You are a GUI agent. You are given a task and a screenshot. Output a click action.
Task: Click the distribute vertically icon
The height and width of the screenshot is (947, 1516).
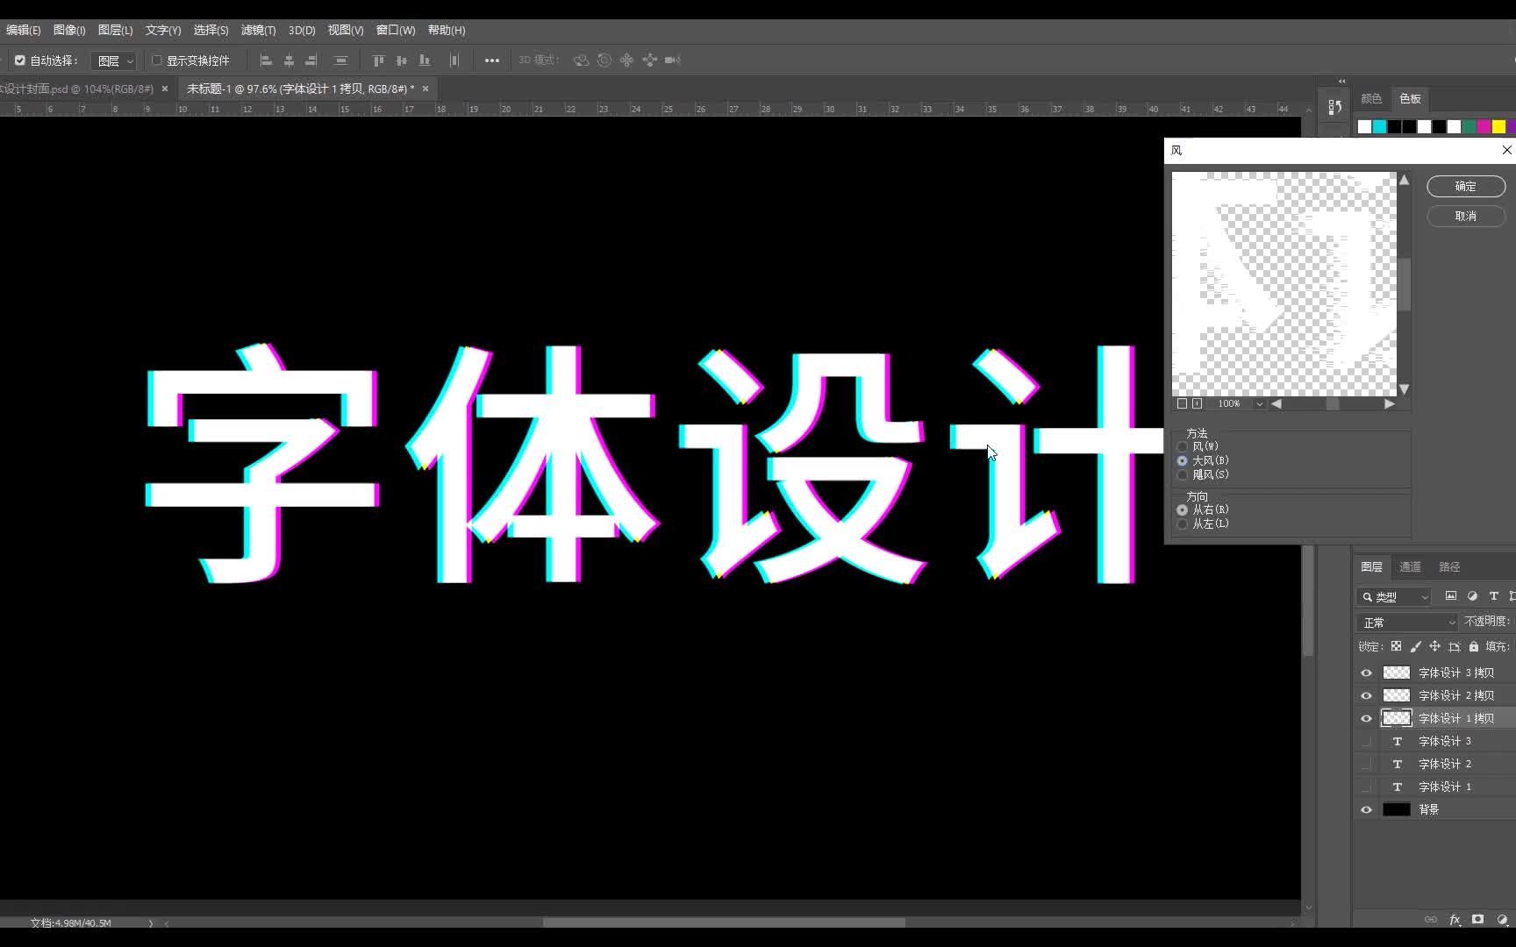[x=341, y=61]
